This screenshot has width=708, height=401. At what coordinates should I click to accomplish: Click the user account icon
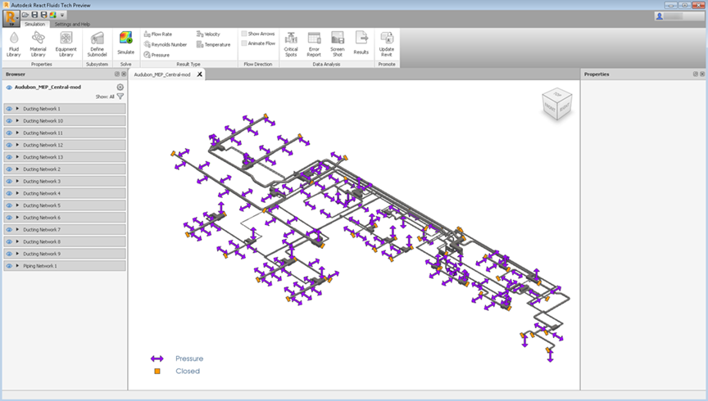659,16
